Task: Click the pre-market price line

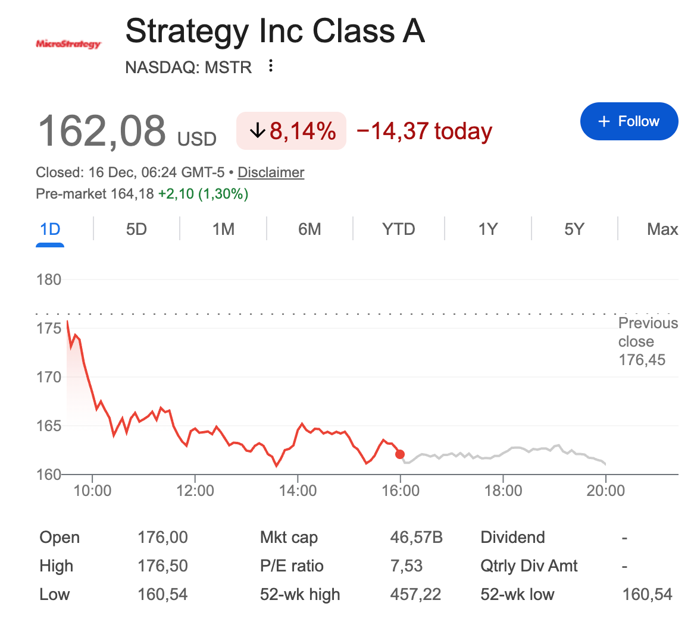Action: [x=143, y=194]
